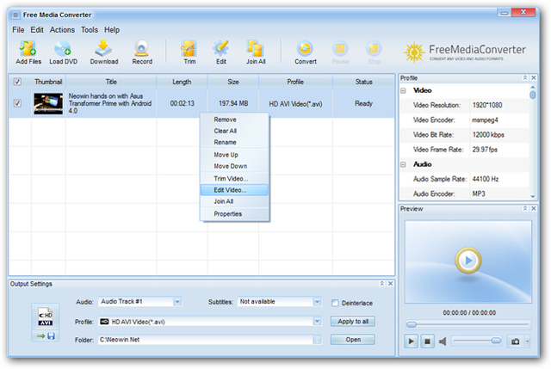
Task: Click the large play button in the preview
Action: coord(468,261)
